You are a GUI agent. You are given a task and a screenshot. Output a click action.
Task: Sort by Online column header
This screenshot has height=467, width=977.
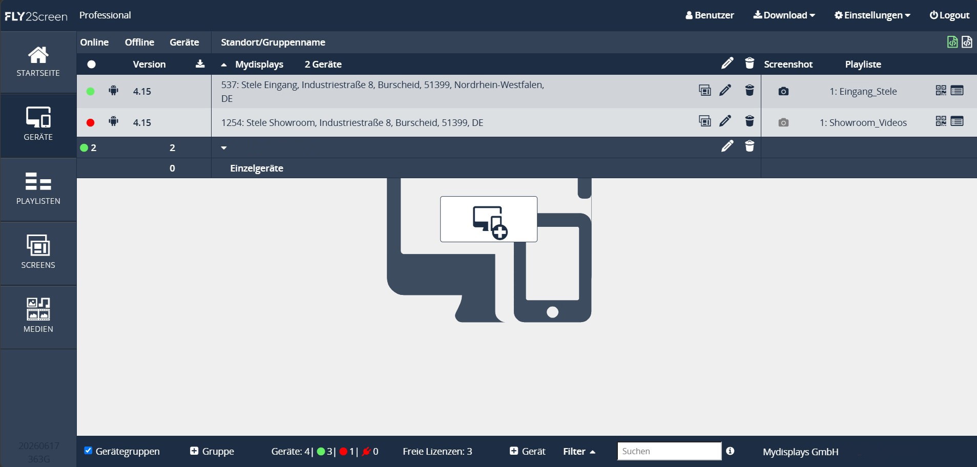pos(94,42)
